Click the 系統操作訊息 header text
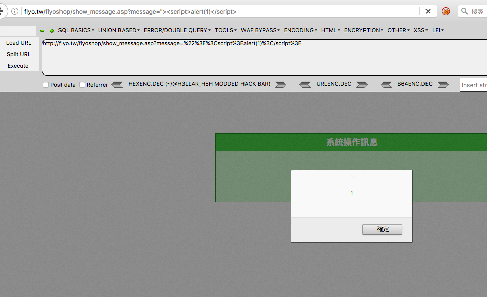 pos(352,142)
